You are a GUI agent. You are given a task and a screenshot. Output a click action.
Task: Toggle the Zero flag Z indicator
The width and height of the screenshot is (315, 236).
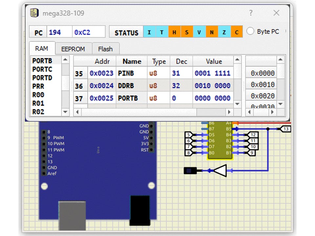pyautogui.click(x=224, y=32)
